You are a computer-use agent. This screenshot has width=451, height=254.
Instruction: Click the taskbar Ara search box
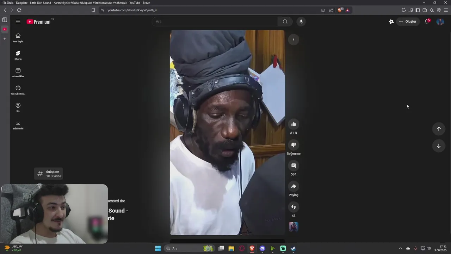190,248
